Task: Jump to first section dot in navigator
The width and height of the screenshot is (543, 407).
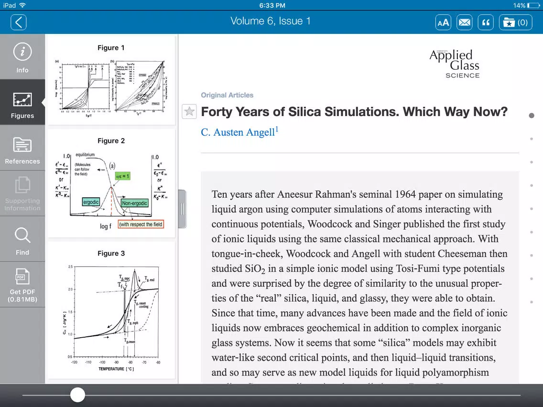Action: pyautogui.click(x=532, y=116)
